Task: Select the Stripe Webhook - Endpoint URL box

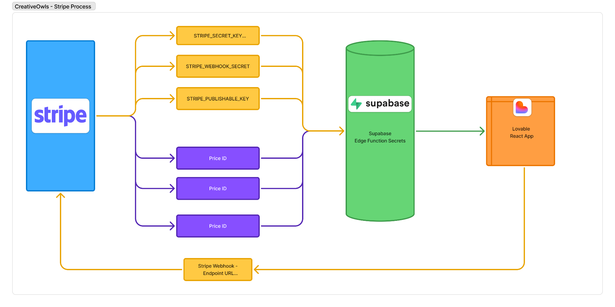Action: (x=218, y=270)
